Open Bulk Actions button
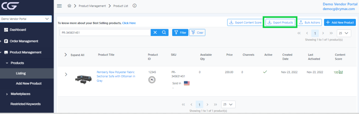Viewport: 359px width, 114px height. [x=309, y=22]
